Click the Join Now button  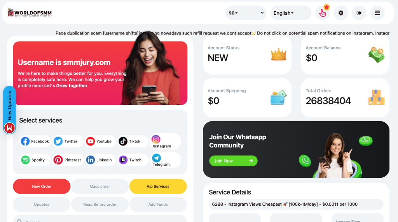point(233,161)
